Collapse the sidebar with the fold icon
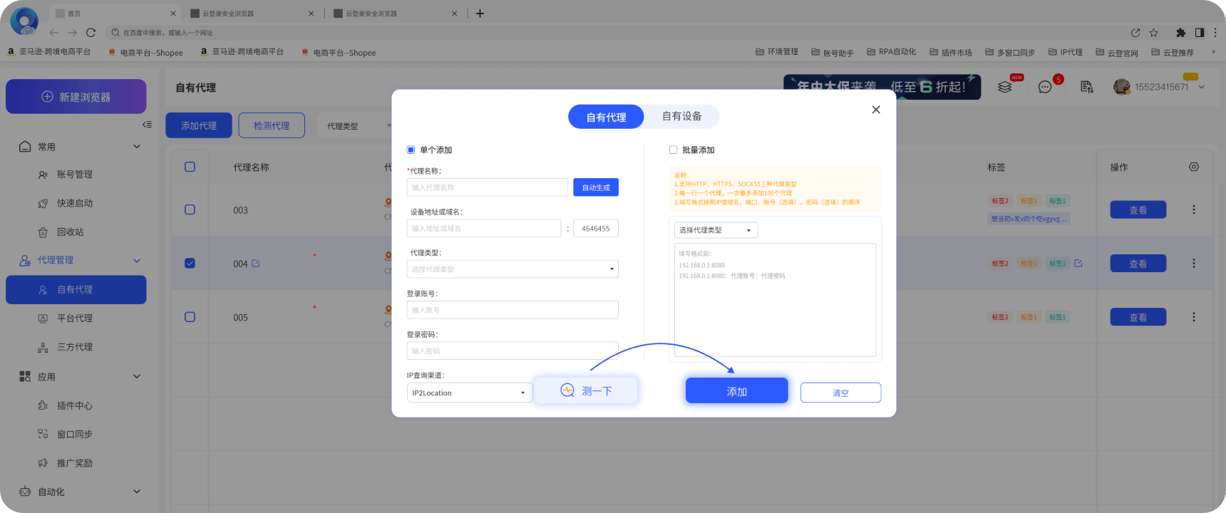 [147, 125]
